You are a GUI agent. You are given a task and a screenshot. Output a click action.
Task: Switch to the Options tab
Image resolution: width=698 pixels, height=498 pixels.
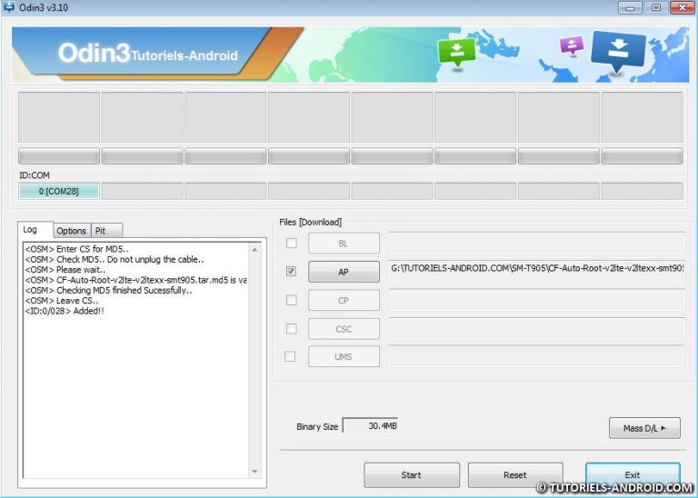pyautogui.click(x=71, y=231)
